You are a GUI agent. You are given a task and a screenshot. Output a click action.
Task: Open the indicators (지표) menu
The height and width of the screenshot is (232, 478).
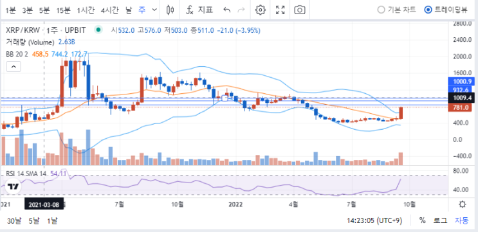[x=199, y=10]
